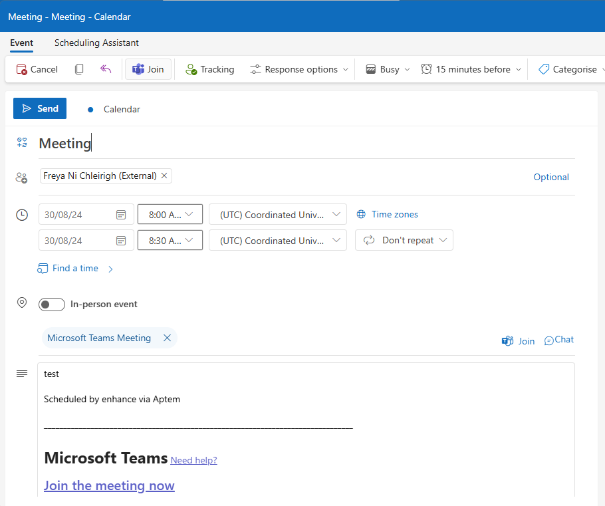This screenshot has height=506, width=605.
Task: Click the 'In-person event' label text
Action: click(x=104, y=304)
